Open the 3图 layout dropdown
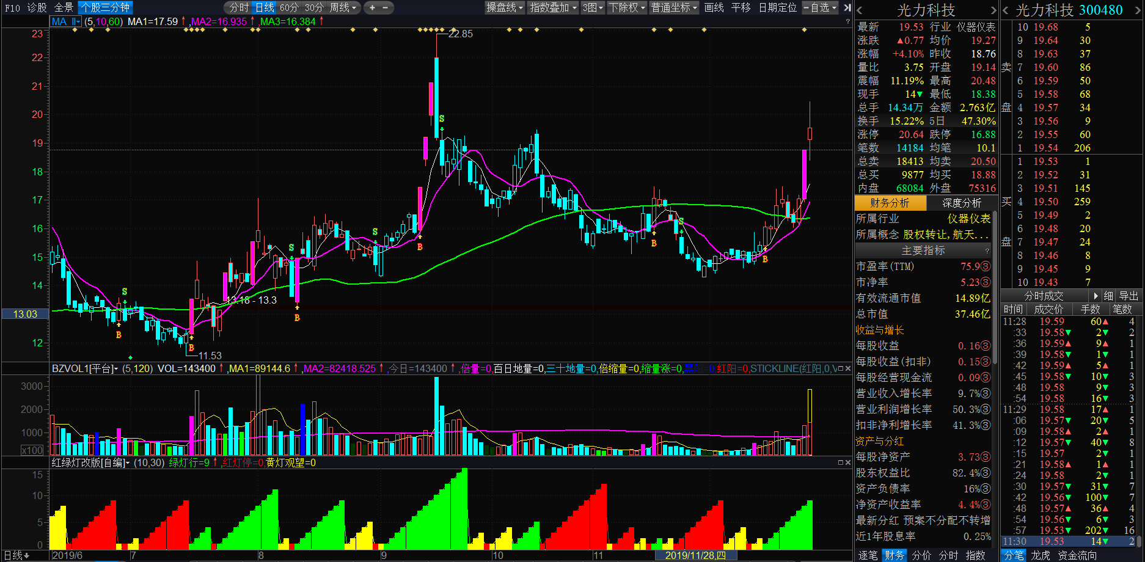This screenshot has height=562, width=1145. pyautogui.click(x=593, y=8)
